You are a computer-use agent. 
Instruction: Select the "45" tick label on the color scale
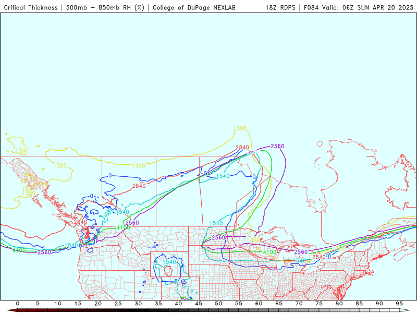point(199,304)
